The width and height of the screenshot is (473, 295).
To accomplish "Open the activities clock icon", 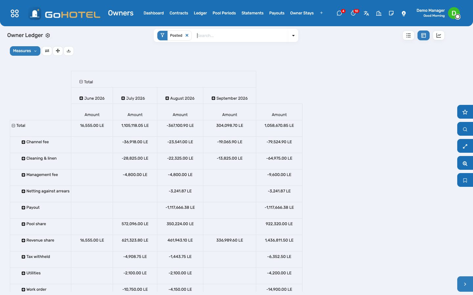I will (353, 13).
